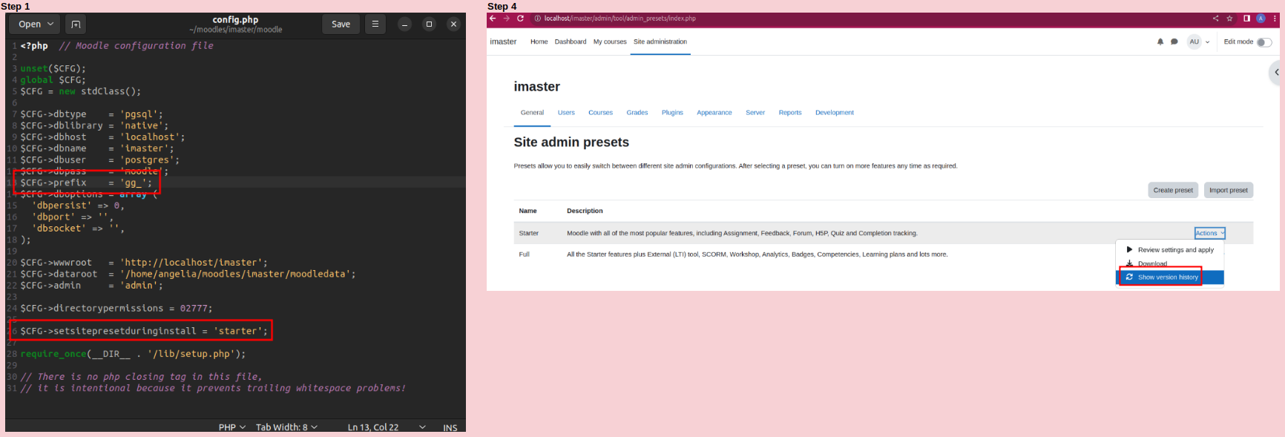Viewport: 1285px width, 437px height.
Task: Toggle INS insert mode in gedit status bar
Action: [450, 427]
